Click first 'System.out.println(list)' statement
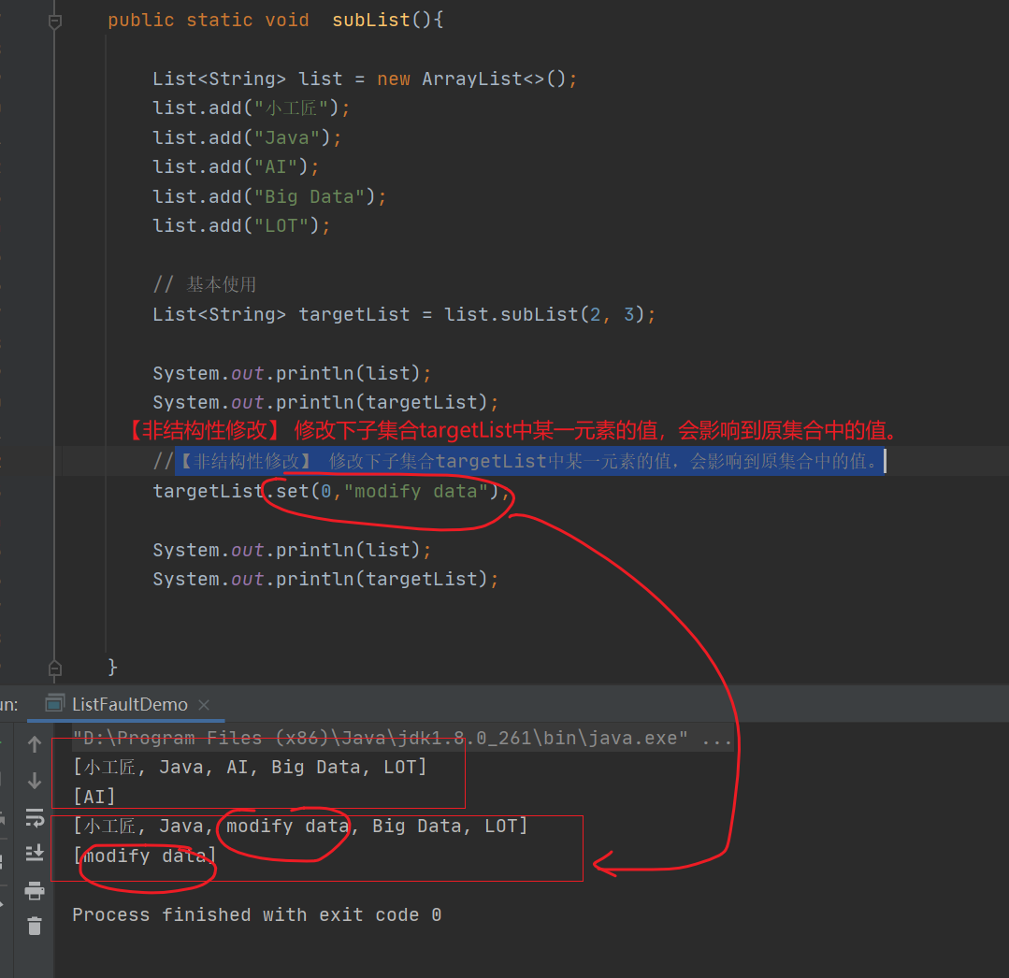This screenshot has width=1009, height=978. (x=292, y=373)
